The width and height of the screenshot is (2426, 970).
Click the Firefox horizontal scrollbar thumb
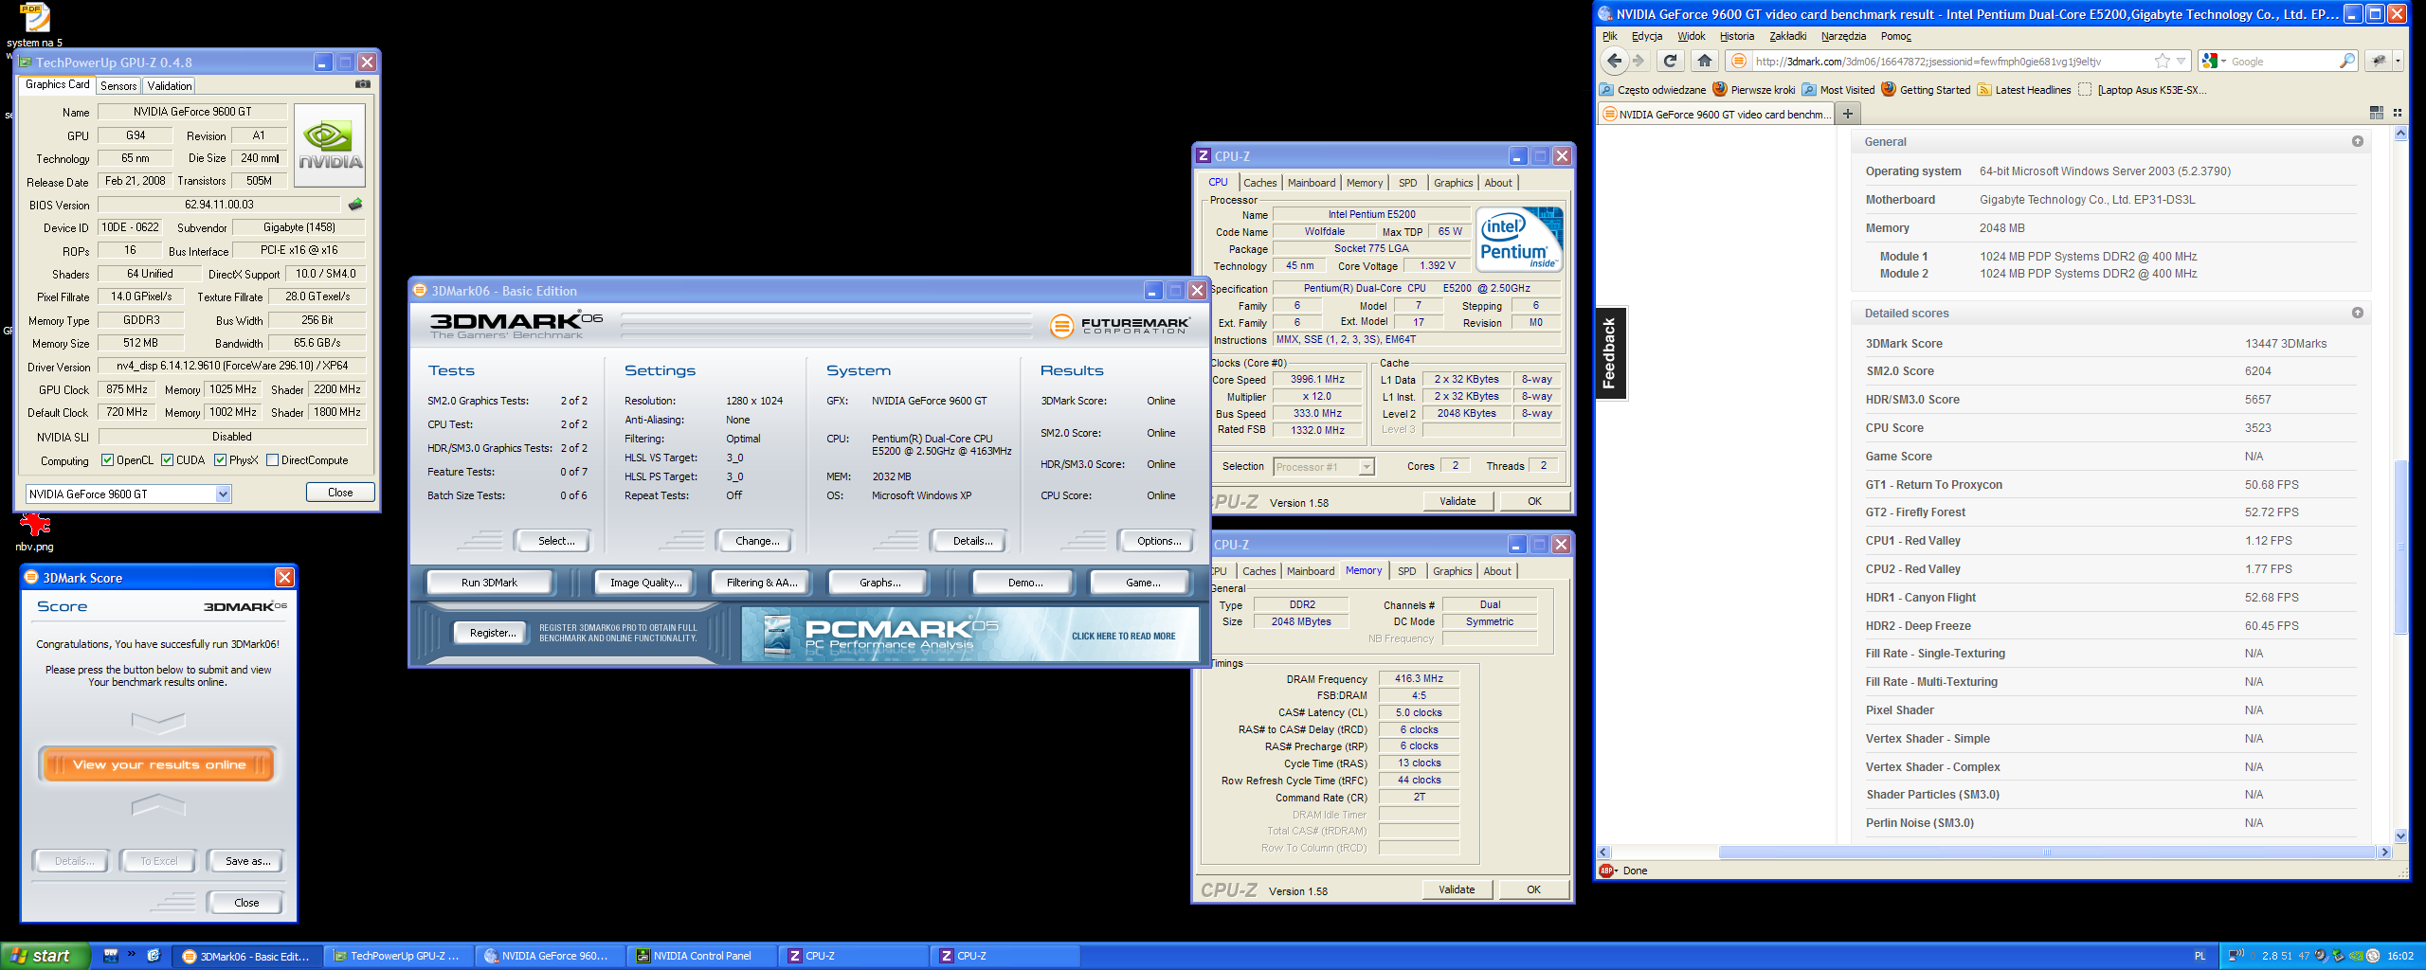point(2045,853)
